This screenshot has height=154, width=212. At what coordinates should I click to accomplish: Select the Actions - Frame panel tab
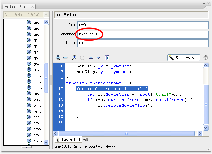[17, 7]
